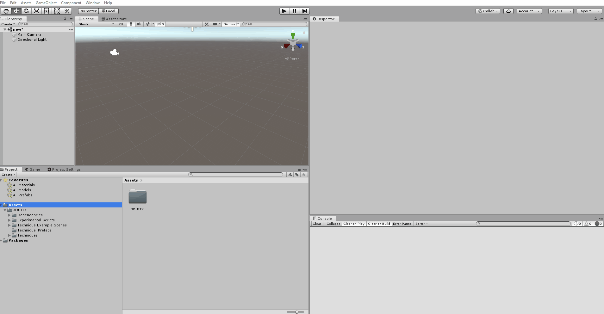Toggle console Collapse
The height and width of the screenshot is (314, 604).
click(x=333, y=224)
